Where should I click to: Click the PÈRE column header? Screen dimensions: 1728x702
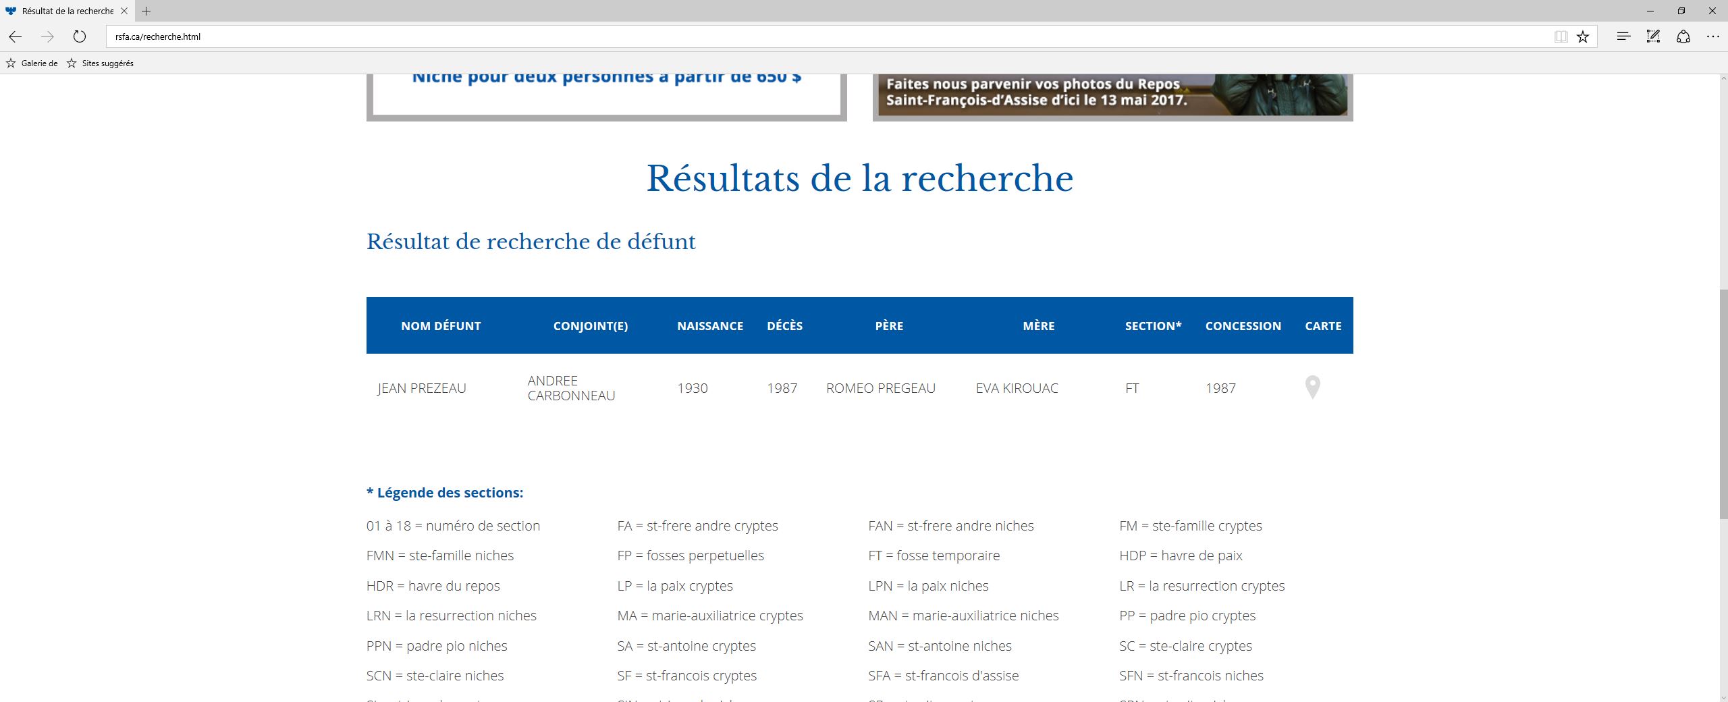pyautogui.click(x=889, y=326)
